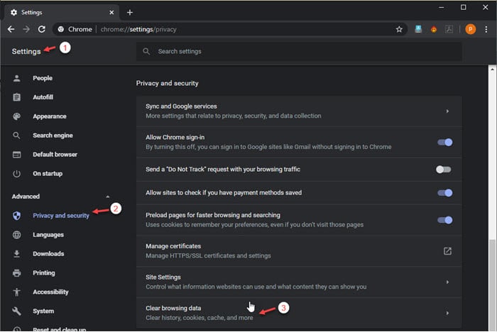This screenshot has width=497, height=332.
Task: Click the Chrome site info icon in address bar
Action: click(61, 30)
